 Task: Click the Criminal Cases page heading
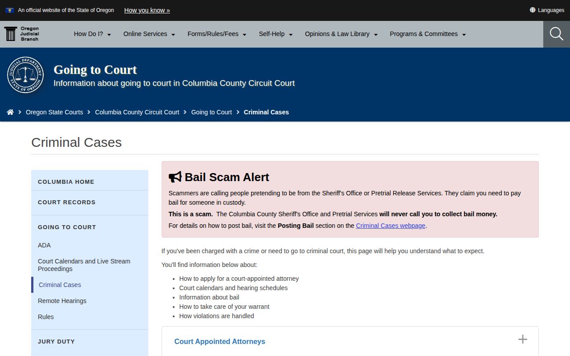[77, 142]
